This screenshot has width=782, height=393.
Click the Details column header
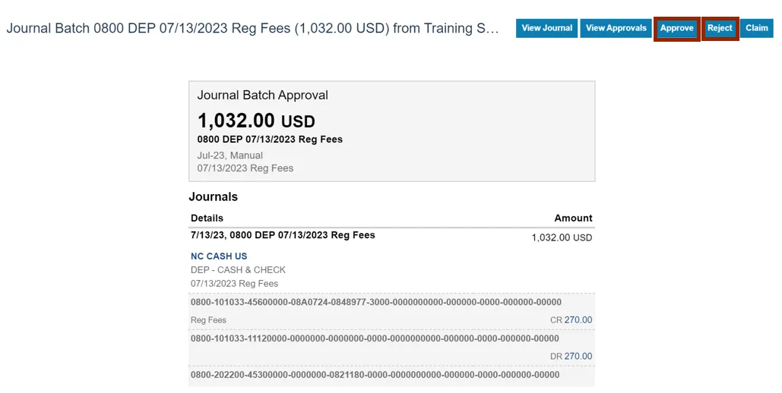[207, 219]
